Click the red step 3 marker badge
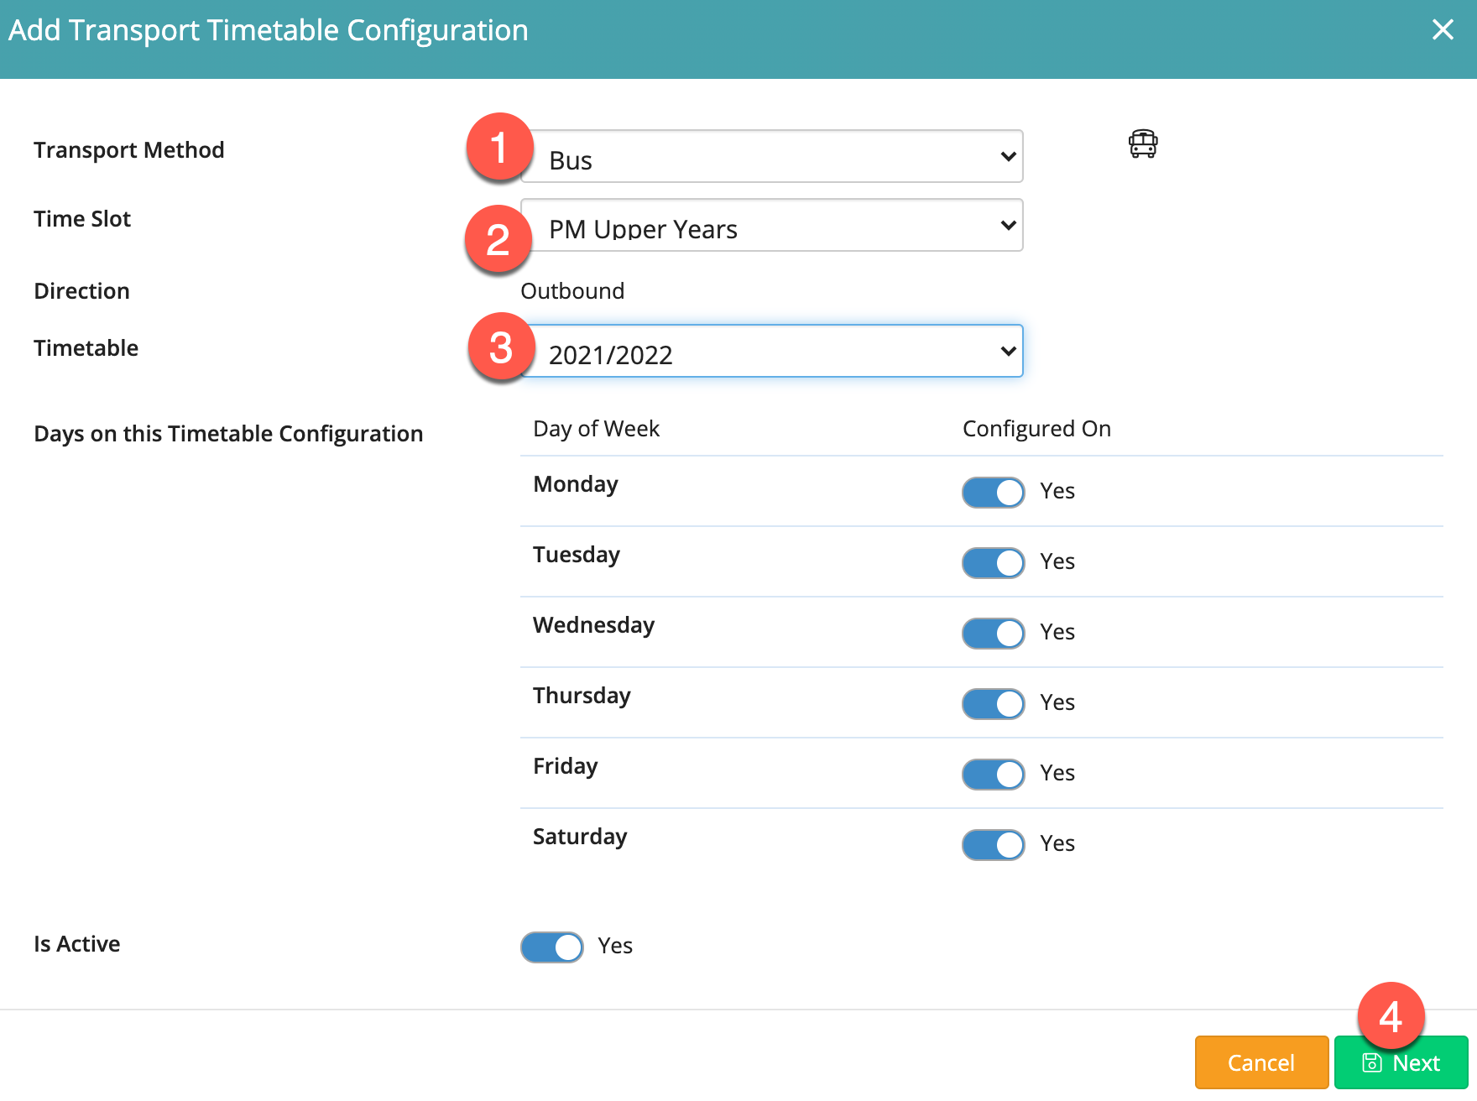This screenshot has width=1477, height=1101. (x=501, y=347)
